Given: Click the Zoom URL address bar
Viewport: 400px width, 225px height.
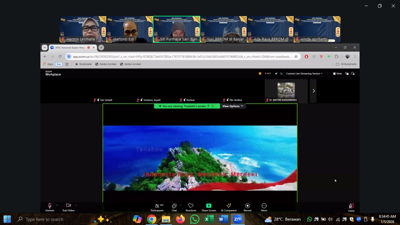Looking at the screenshot, I should pyautogui.click(x=182, y=57).
